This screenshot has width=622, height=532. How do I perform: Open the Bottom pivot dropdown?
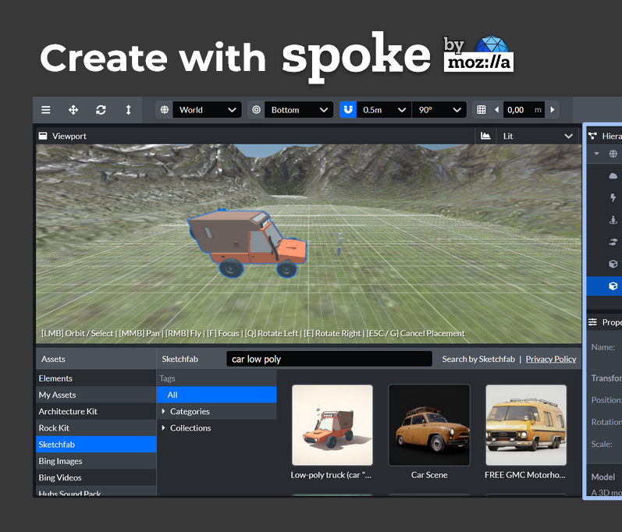(x=300, y=110)
